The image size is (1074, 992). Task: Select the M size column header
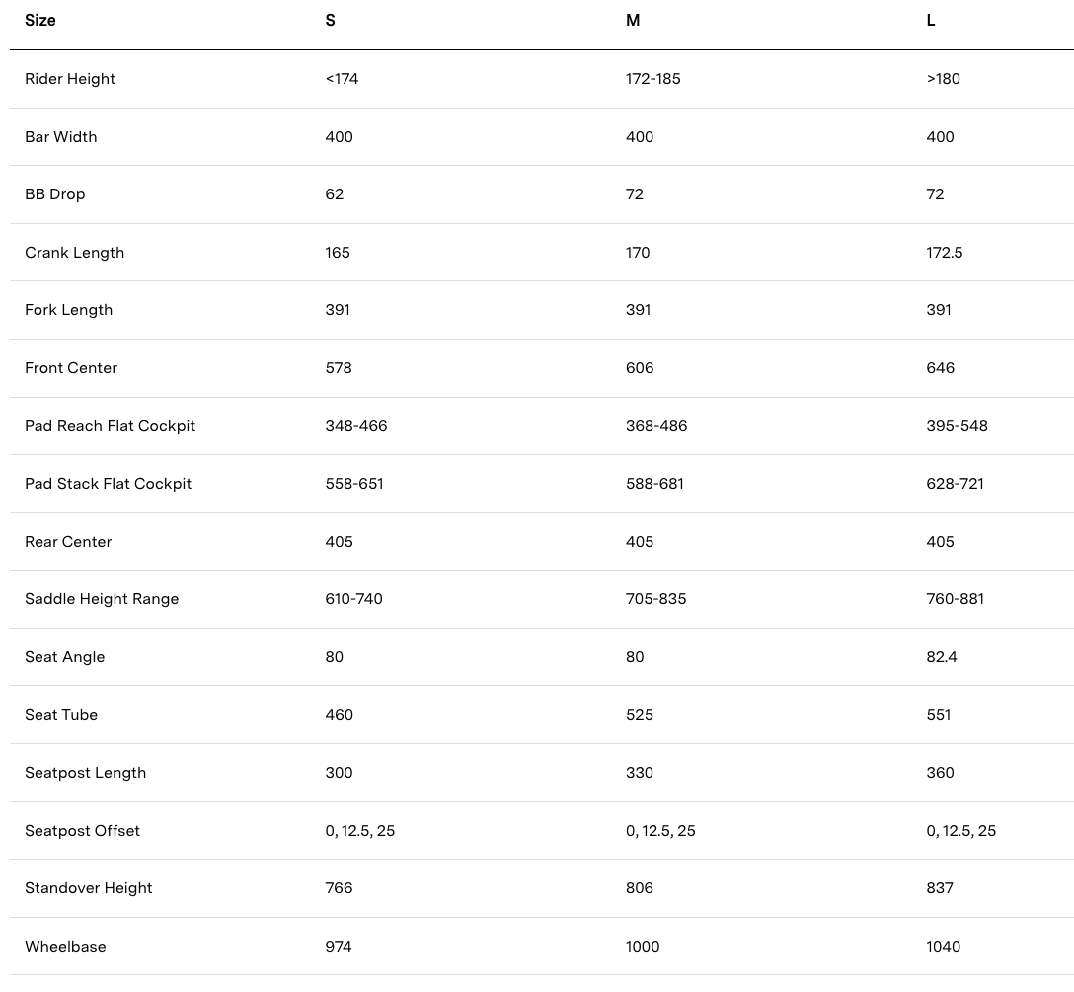[x=633, y=21]
